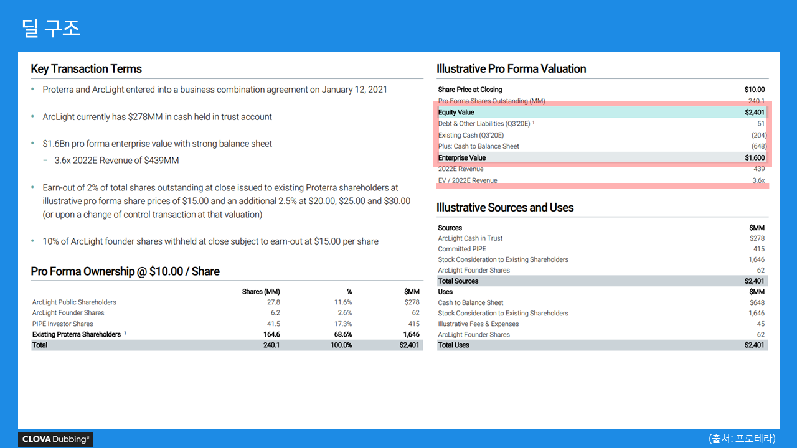This screenshot has width=797, height=448.
Task: Click the 'EV / 2022E Revenue' row label
Action: pos(468,180)
